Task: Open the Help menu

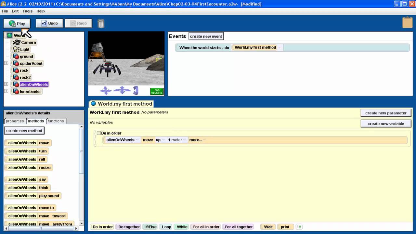Action: pyautogui.click(x=41, y=11)
